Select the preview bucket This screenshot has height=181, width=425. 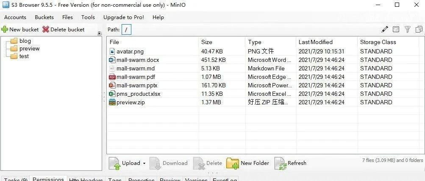pos(30,48)
